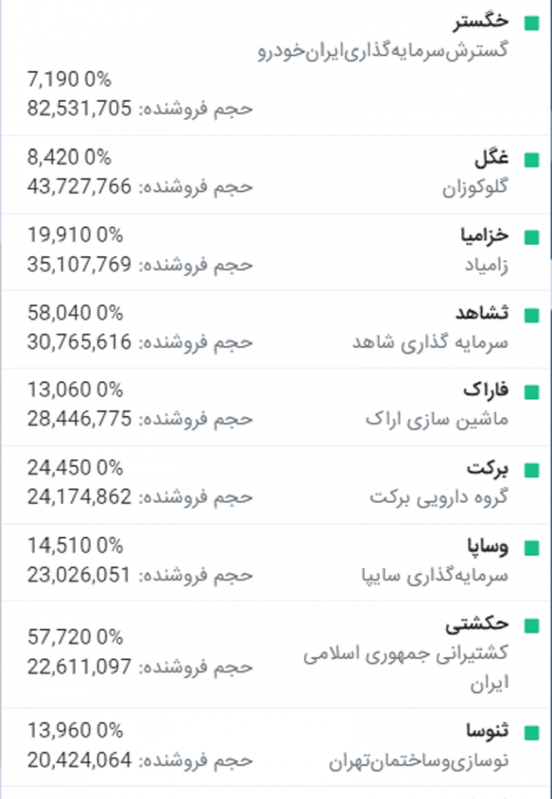The width and height of the screenshot is (552, 799).
Task: Open the خگستر stock symbol
Action: point(481,22)
